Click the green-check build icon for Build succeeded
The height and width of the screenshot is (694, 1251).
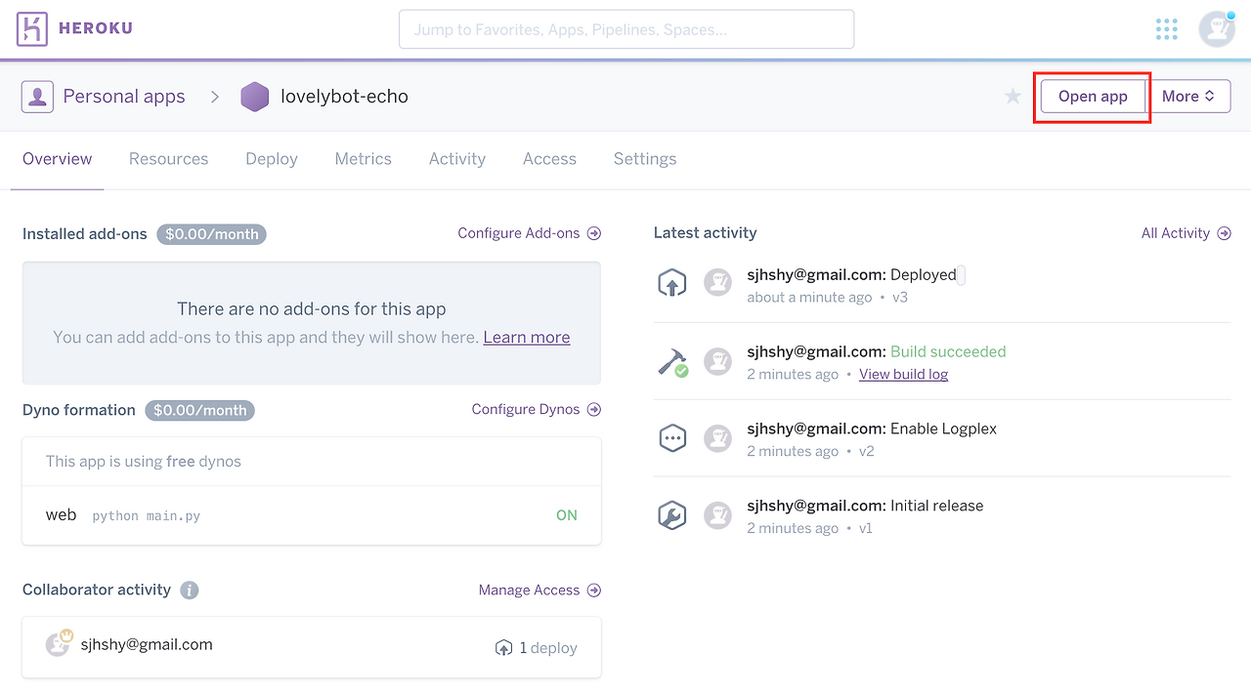point(672,359)
